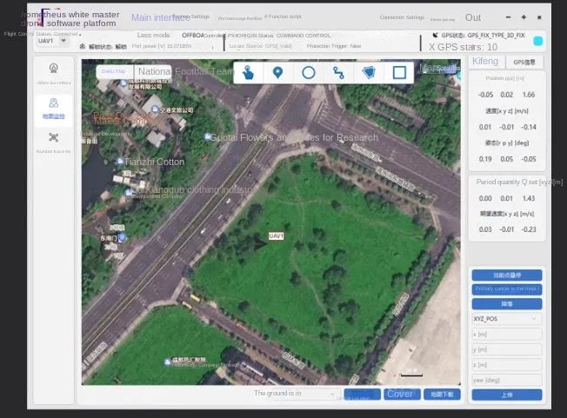Screen dimensions: 567x418
Task: Click the blue upload button at panel bottom
Action: pyautogui.click(x=506, y=395)
